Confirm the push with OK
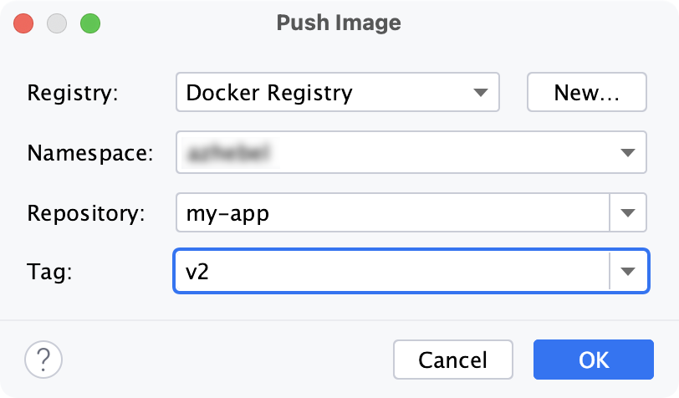The height and width of the screenshot is (398, 679). [593, 360]
